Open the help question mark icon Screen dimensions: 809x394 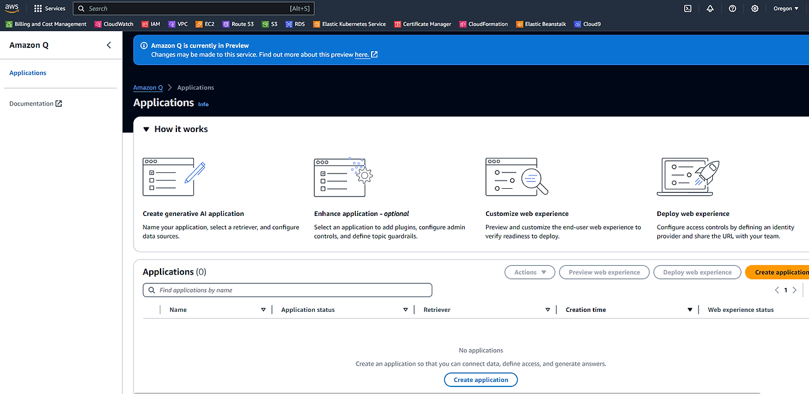coord(733,8)
